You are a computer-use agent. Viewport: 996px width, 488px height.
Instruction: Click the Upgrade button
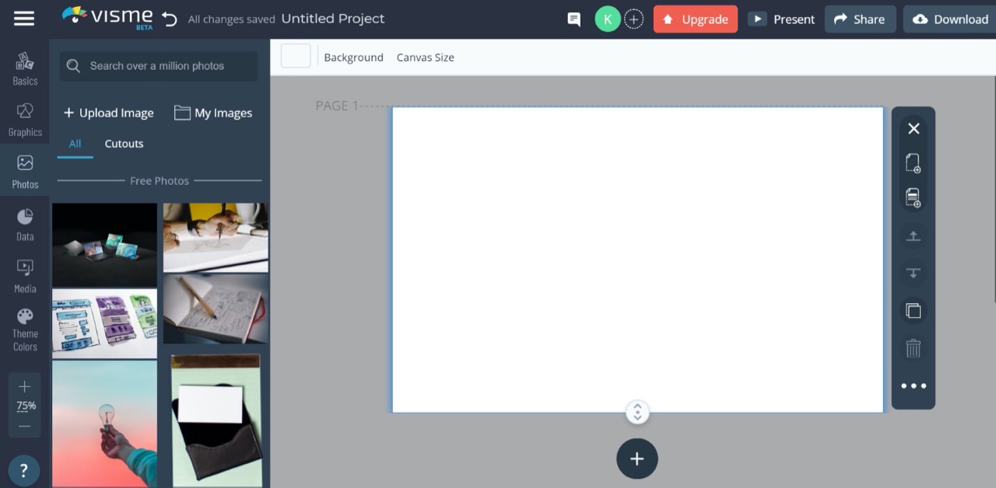point(696,19)
